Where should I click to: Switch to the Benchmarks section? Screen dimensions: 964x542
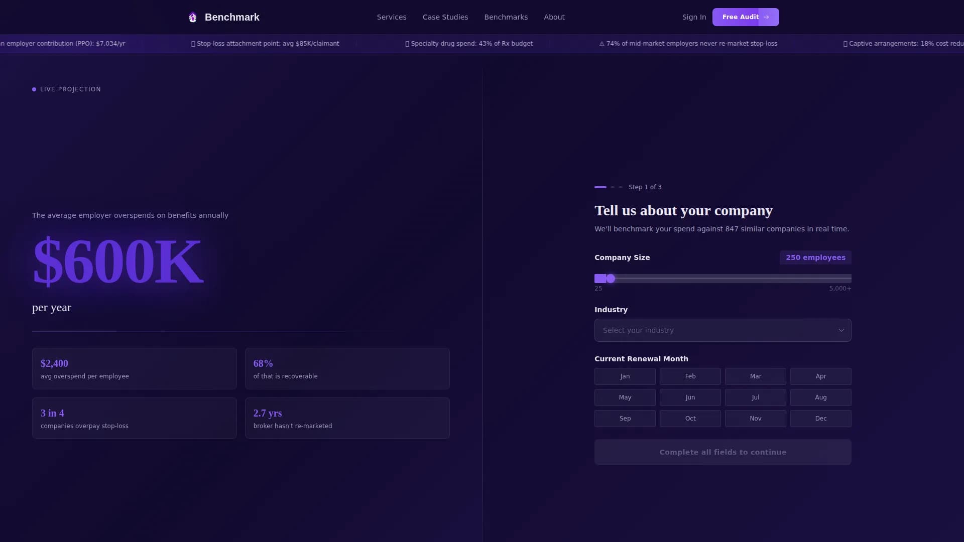click(506, 17)
